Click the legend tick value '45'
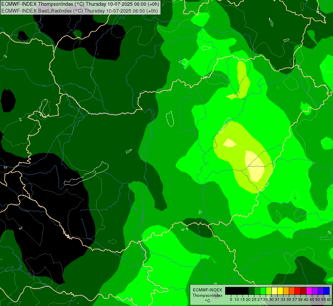 (312, 300)
